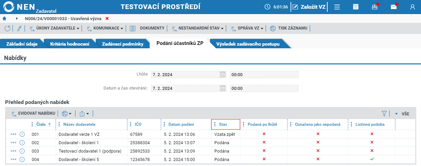
Task: Click the Založit VZ button
Action: pos(309,7)
